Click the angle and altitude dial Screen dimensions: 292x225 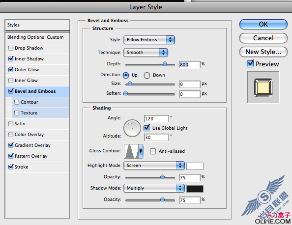point(132,128)
